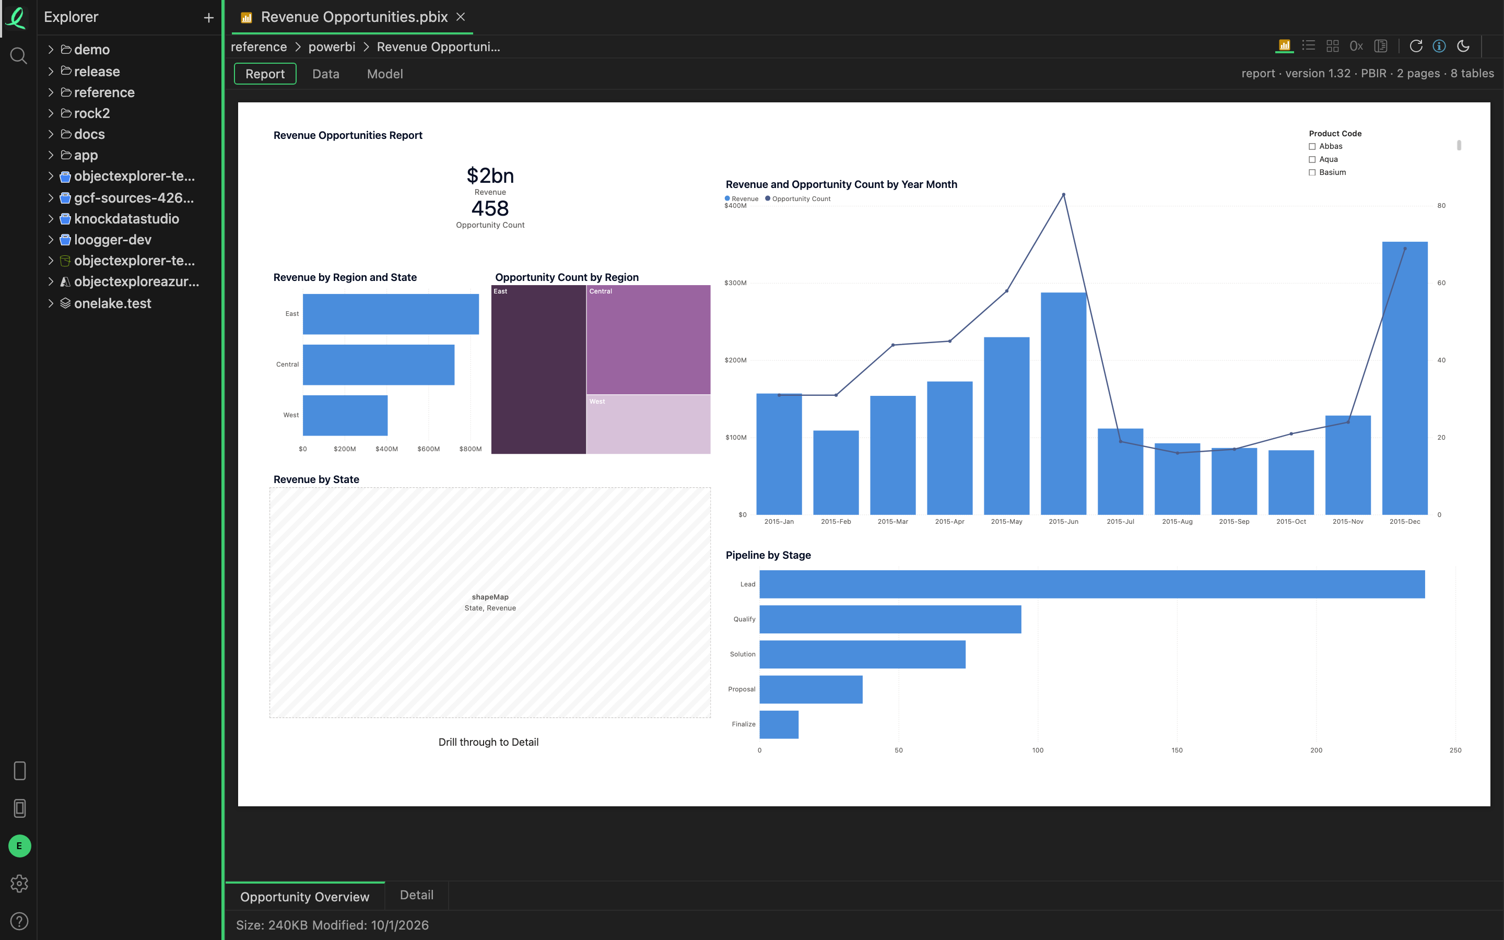Screen dimensions: 1504x940
Task: Toggle the side panel layout icon
Action: tap(1380, 46)
